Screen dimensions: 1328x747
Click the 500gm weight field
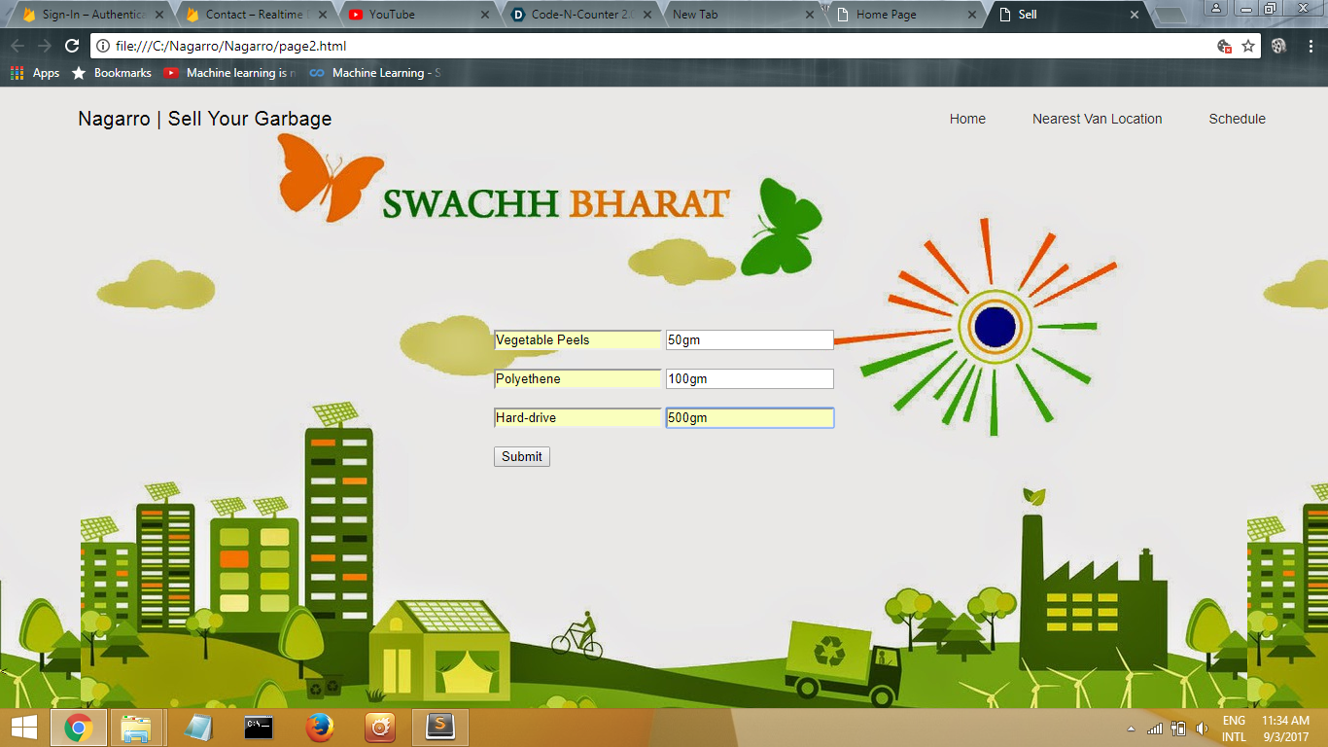(750, 417)
